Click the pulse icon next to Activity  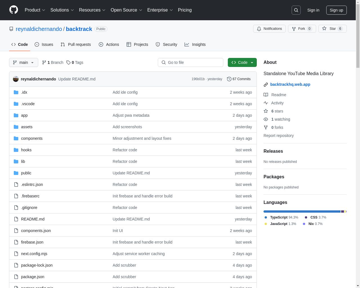(x=266, y=103)
